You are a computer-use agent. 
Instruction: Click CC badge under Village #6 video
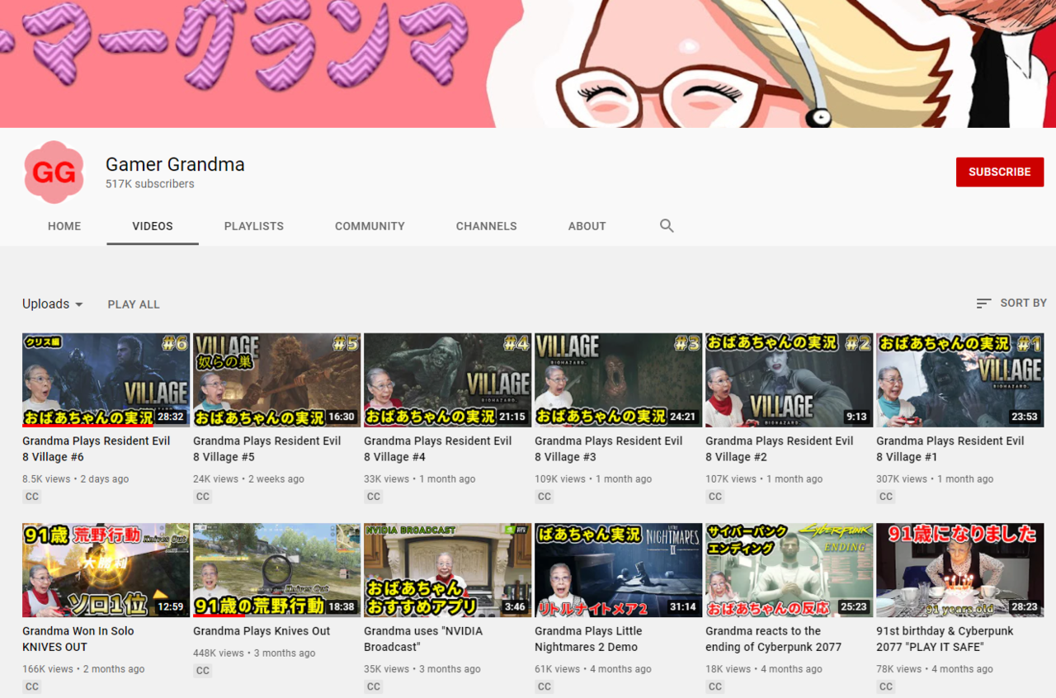coord(32,497)
